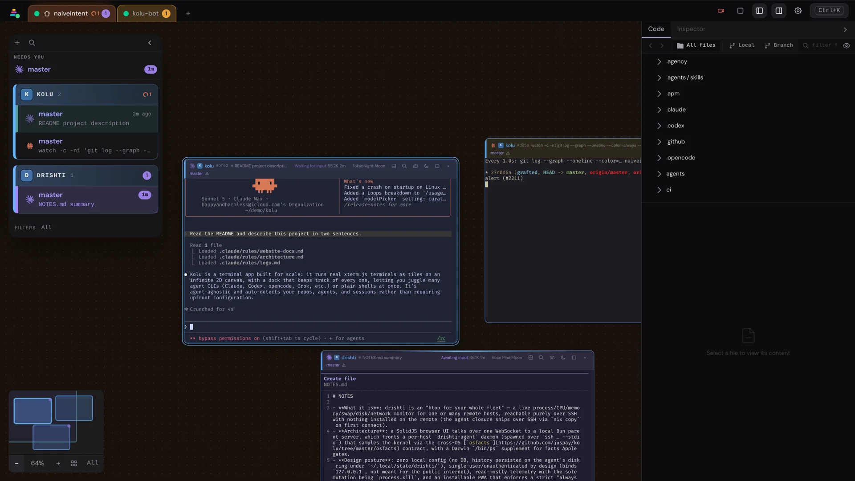Image resolution: width=855 pixels, height=481 pixels.
Task: Show Local changes view
Action: [x=742, y=45]
